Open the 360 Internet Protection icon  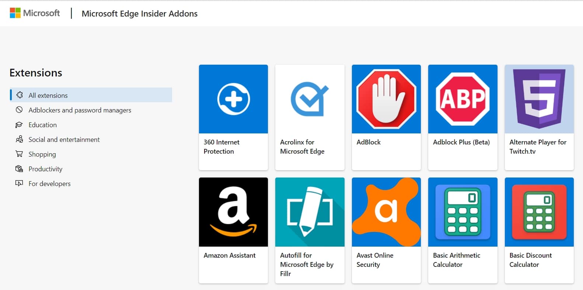point(233,99)
